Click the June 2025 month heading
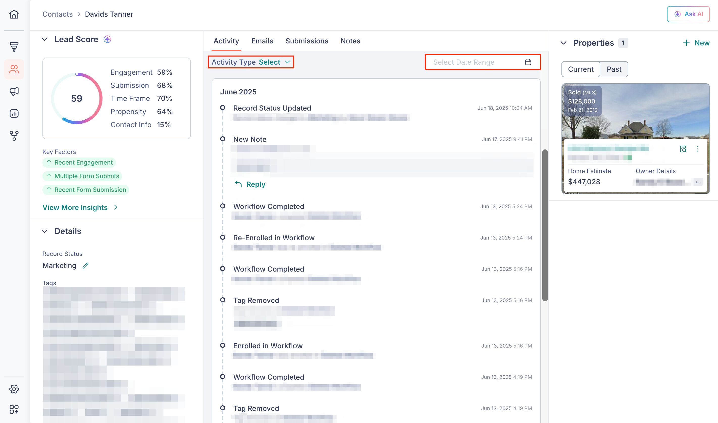The width and height of the screenshot is (718, 423). (x=238, y=92)
